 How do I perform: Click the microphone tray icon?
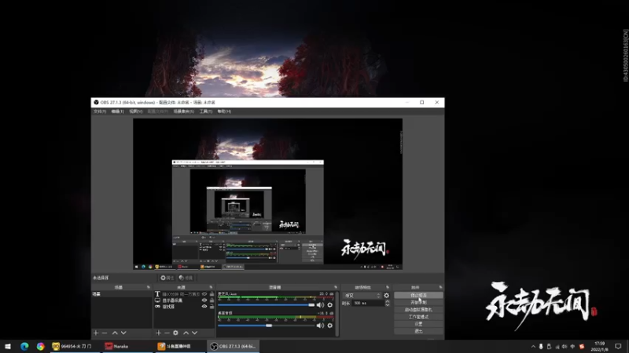[x=541, y=347]
